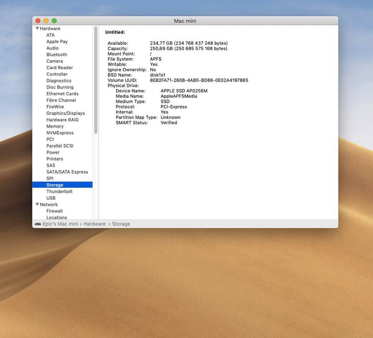Select Thunderbolt in the sidebar
Screen dimensions: 373x338
click(59, 191)
